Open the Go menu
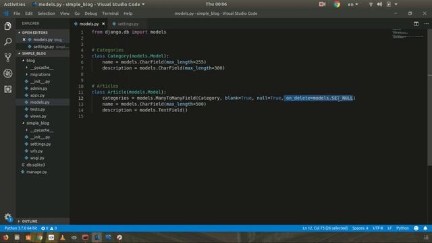Viewport: 432px width, 243px height. 77,13
